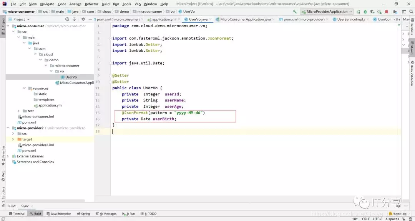
Task: Toggle the Build tool window button
Action: pos(35,214)
